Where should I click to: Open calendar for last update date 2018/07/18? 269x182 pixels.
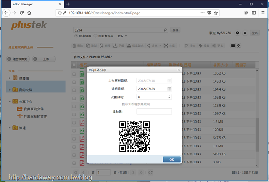169,81
